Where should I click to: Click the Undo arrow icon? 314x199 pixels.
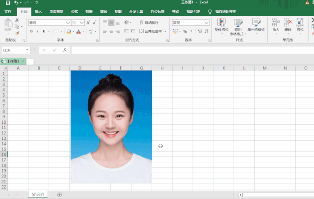pyautogui.click(x=16, y=3)
